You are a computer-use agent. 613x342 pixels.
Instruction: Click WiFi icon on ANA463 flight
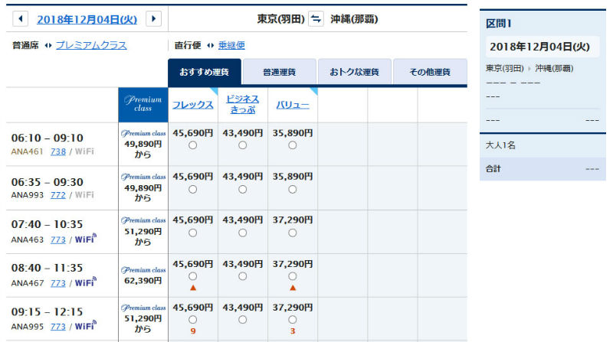point(85,239)
